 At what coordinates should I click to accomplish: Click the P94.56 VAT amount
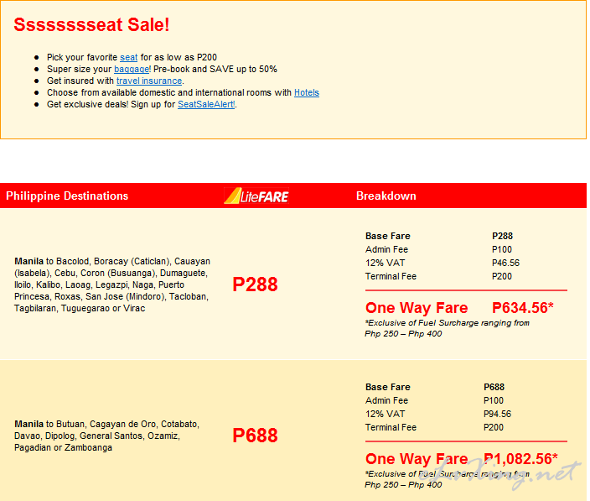[x=498, y=414]
